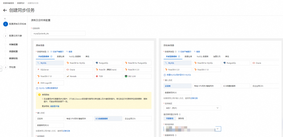Open 数据同步 breadcrumb
Screen dimensions: 283x137
tap(21, 3)
